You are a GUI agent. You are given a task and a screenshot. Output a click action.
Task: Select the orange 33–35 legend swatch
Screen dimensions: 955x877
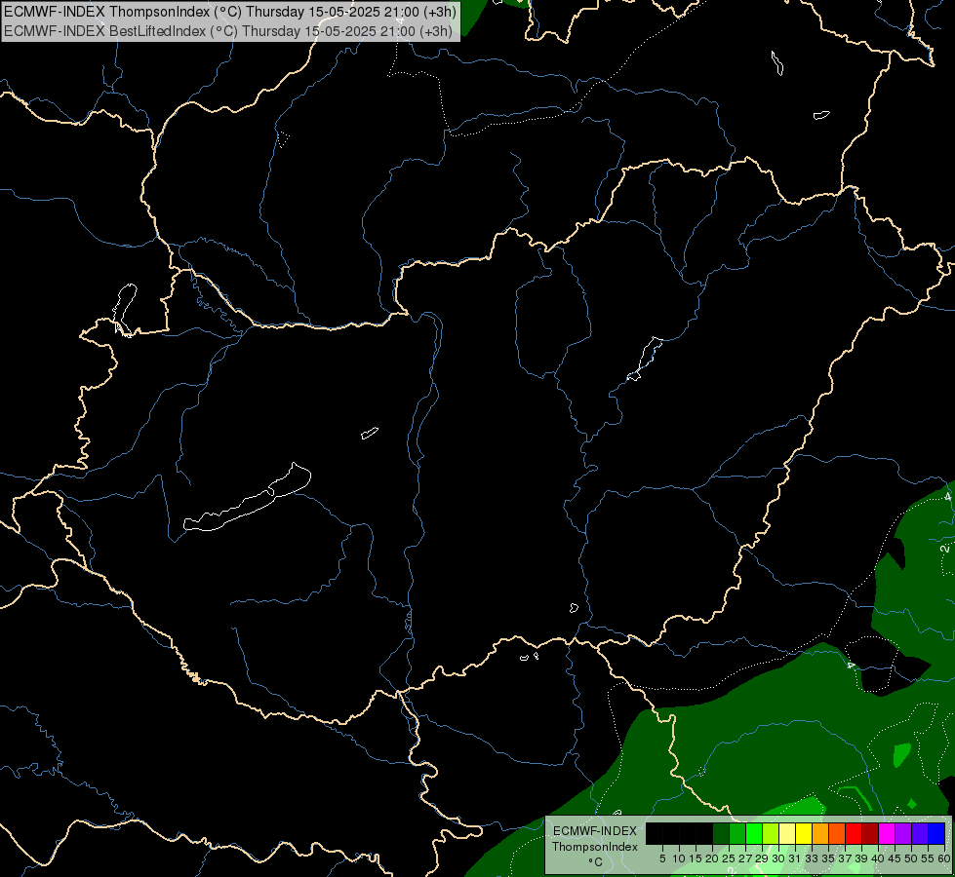pyautogui.click(x=820, y=833)
